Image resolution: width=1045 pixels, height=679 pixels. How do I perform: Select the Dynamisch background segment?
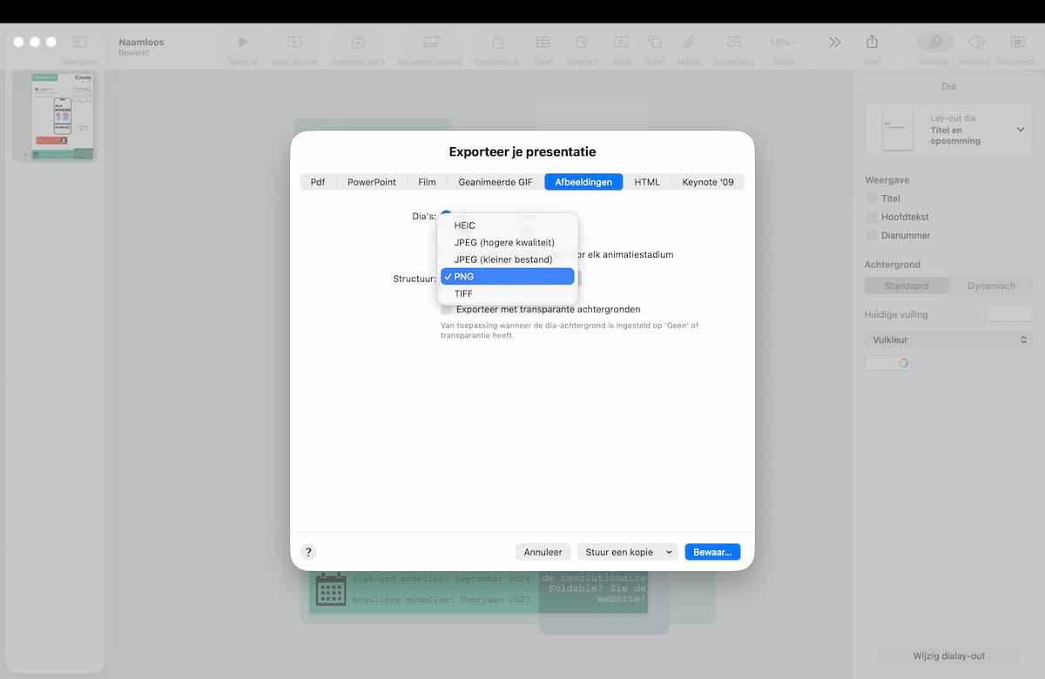991,286
